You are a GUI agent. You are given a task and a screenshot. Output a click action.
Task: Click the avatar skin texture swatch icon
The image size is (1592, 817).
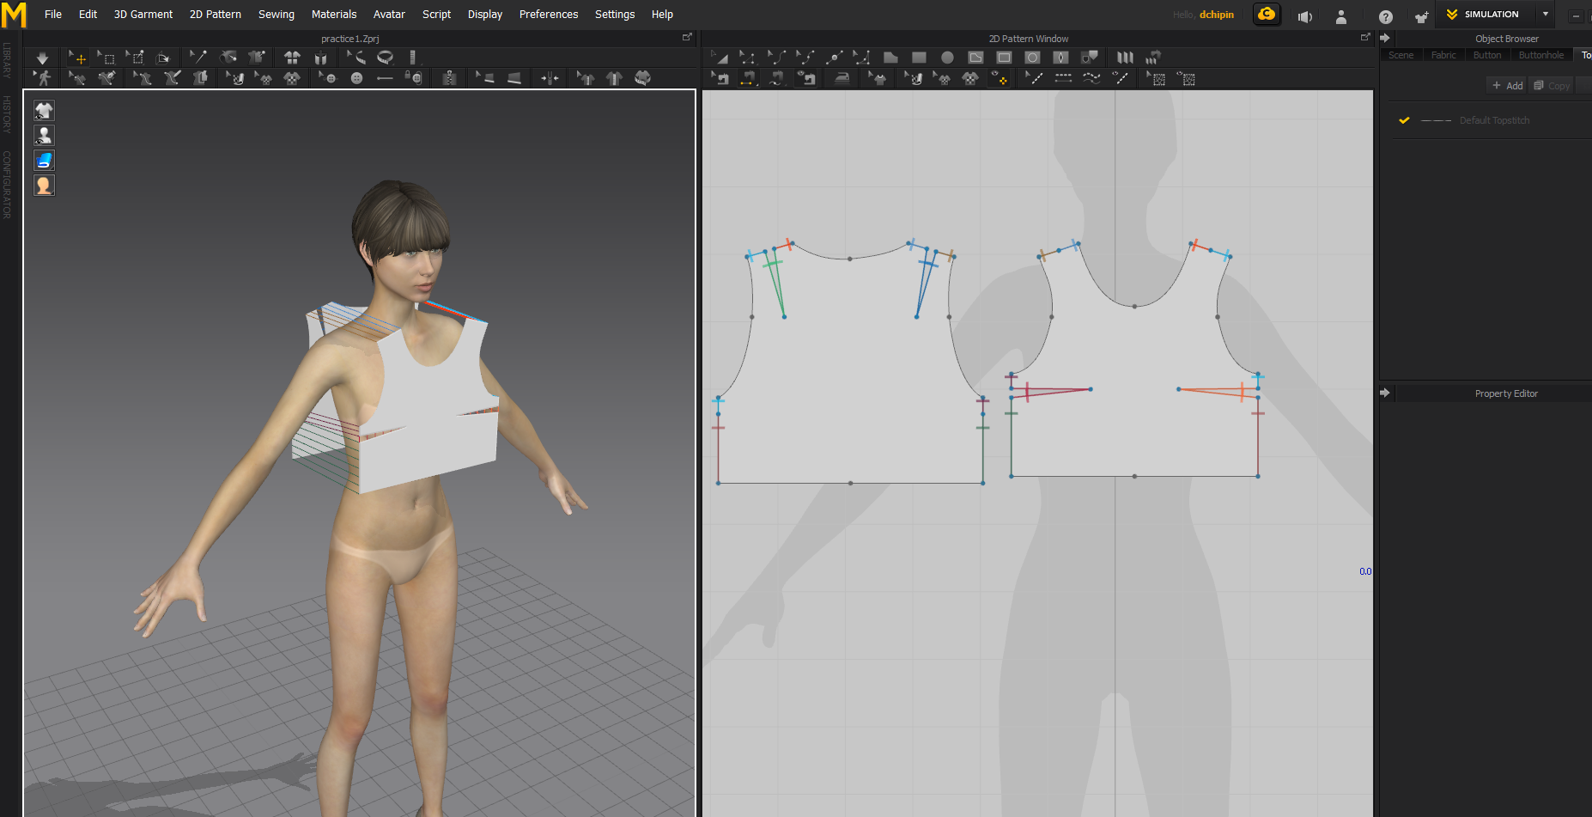pyautogui.click(x=44, y=186)
